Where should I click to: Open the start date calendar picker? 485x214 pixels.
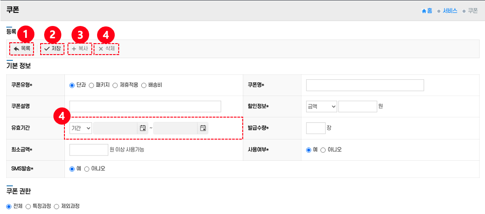[143, 128]
